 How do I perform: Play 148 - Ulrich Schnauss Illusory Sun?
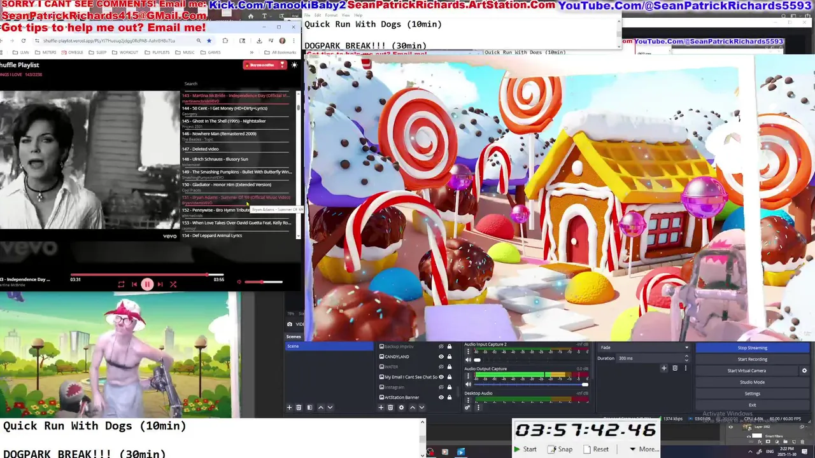(x=237, y=161)
